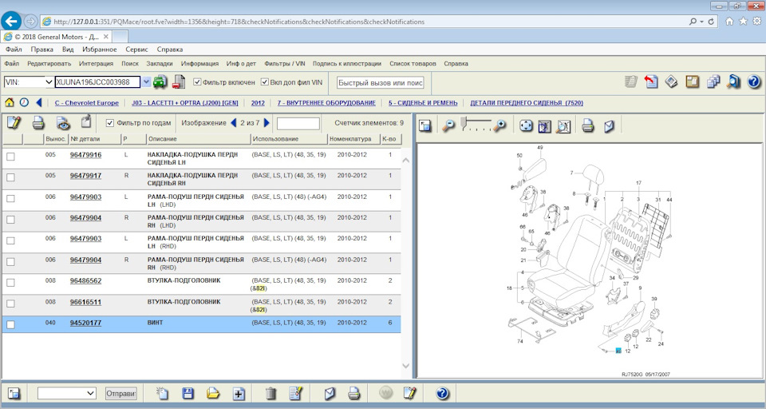Sort by 'Описание' column header
Image resolution: width=766 pixels, height=409 pixels.
[x=199, y=139]
